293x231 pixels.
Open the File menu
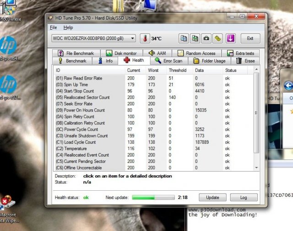click(x=54, y=27)
